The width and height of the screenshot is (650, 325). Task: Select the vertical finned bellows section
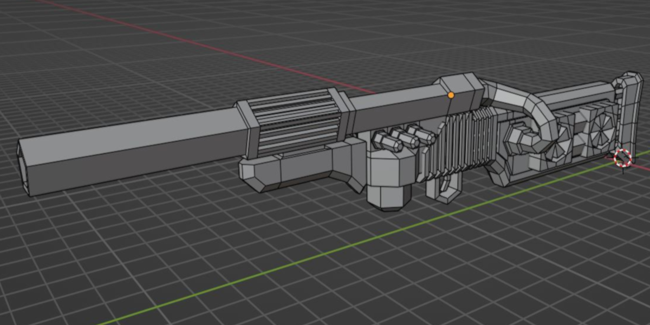(466, 142)
